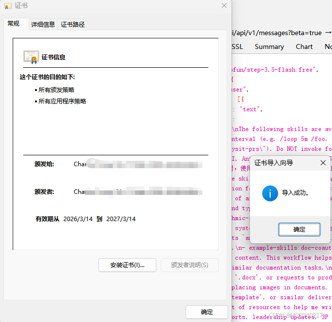Click 安装证书(I)... button
Screen dimensions: 332x322
(127, 265)
